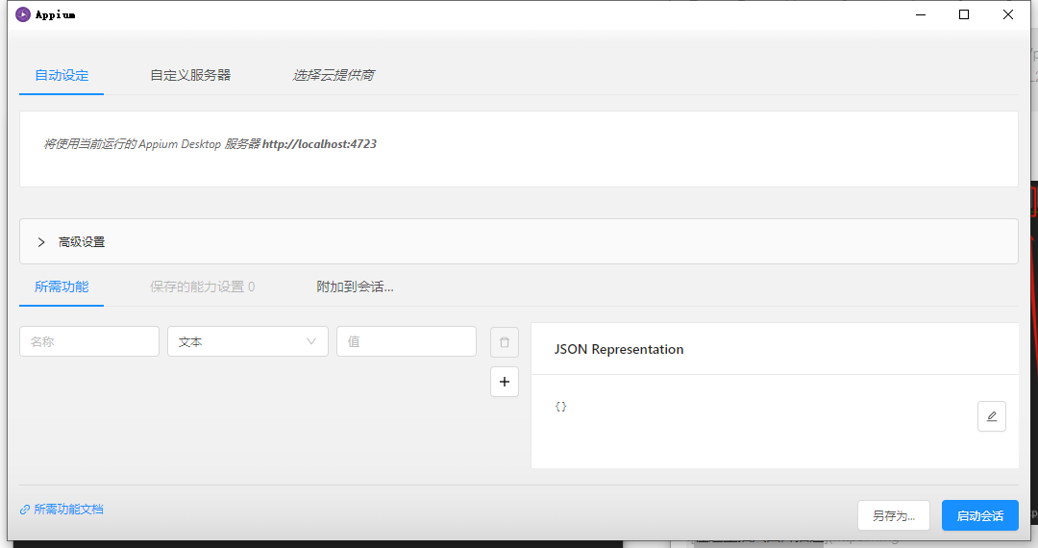Switch to the 自动设定 tab
1038x548 pixels.
coord(62,75)
